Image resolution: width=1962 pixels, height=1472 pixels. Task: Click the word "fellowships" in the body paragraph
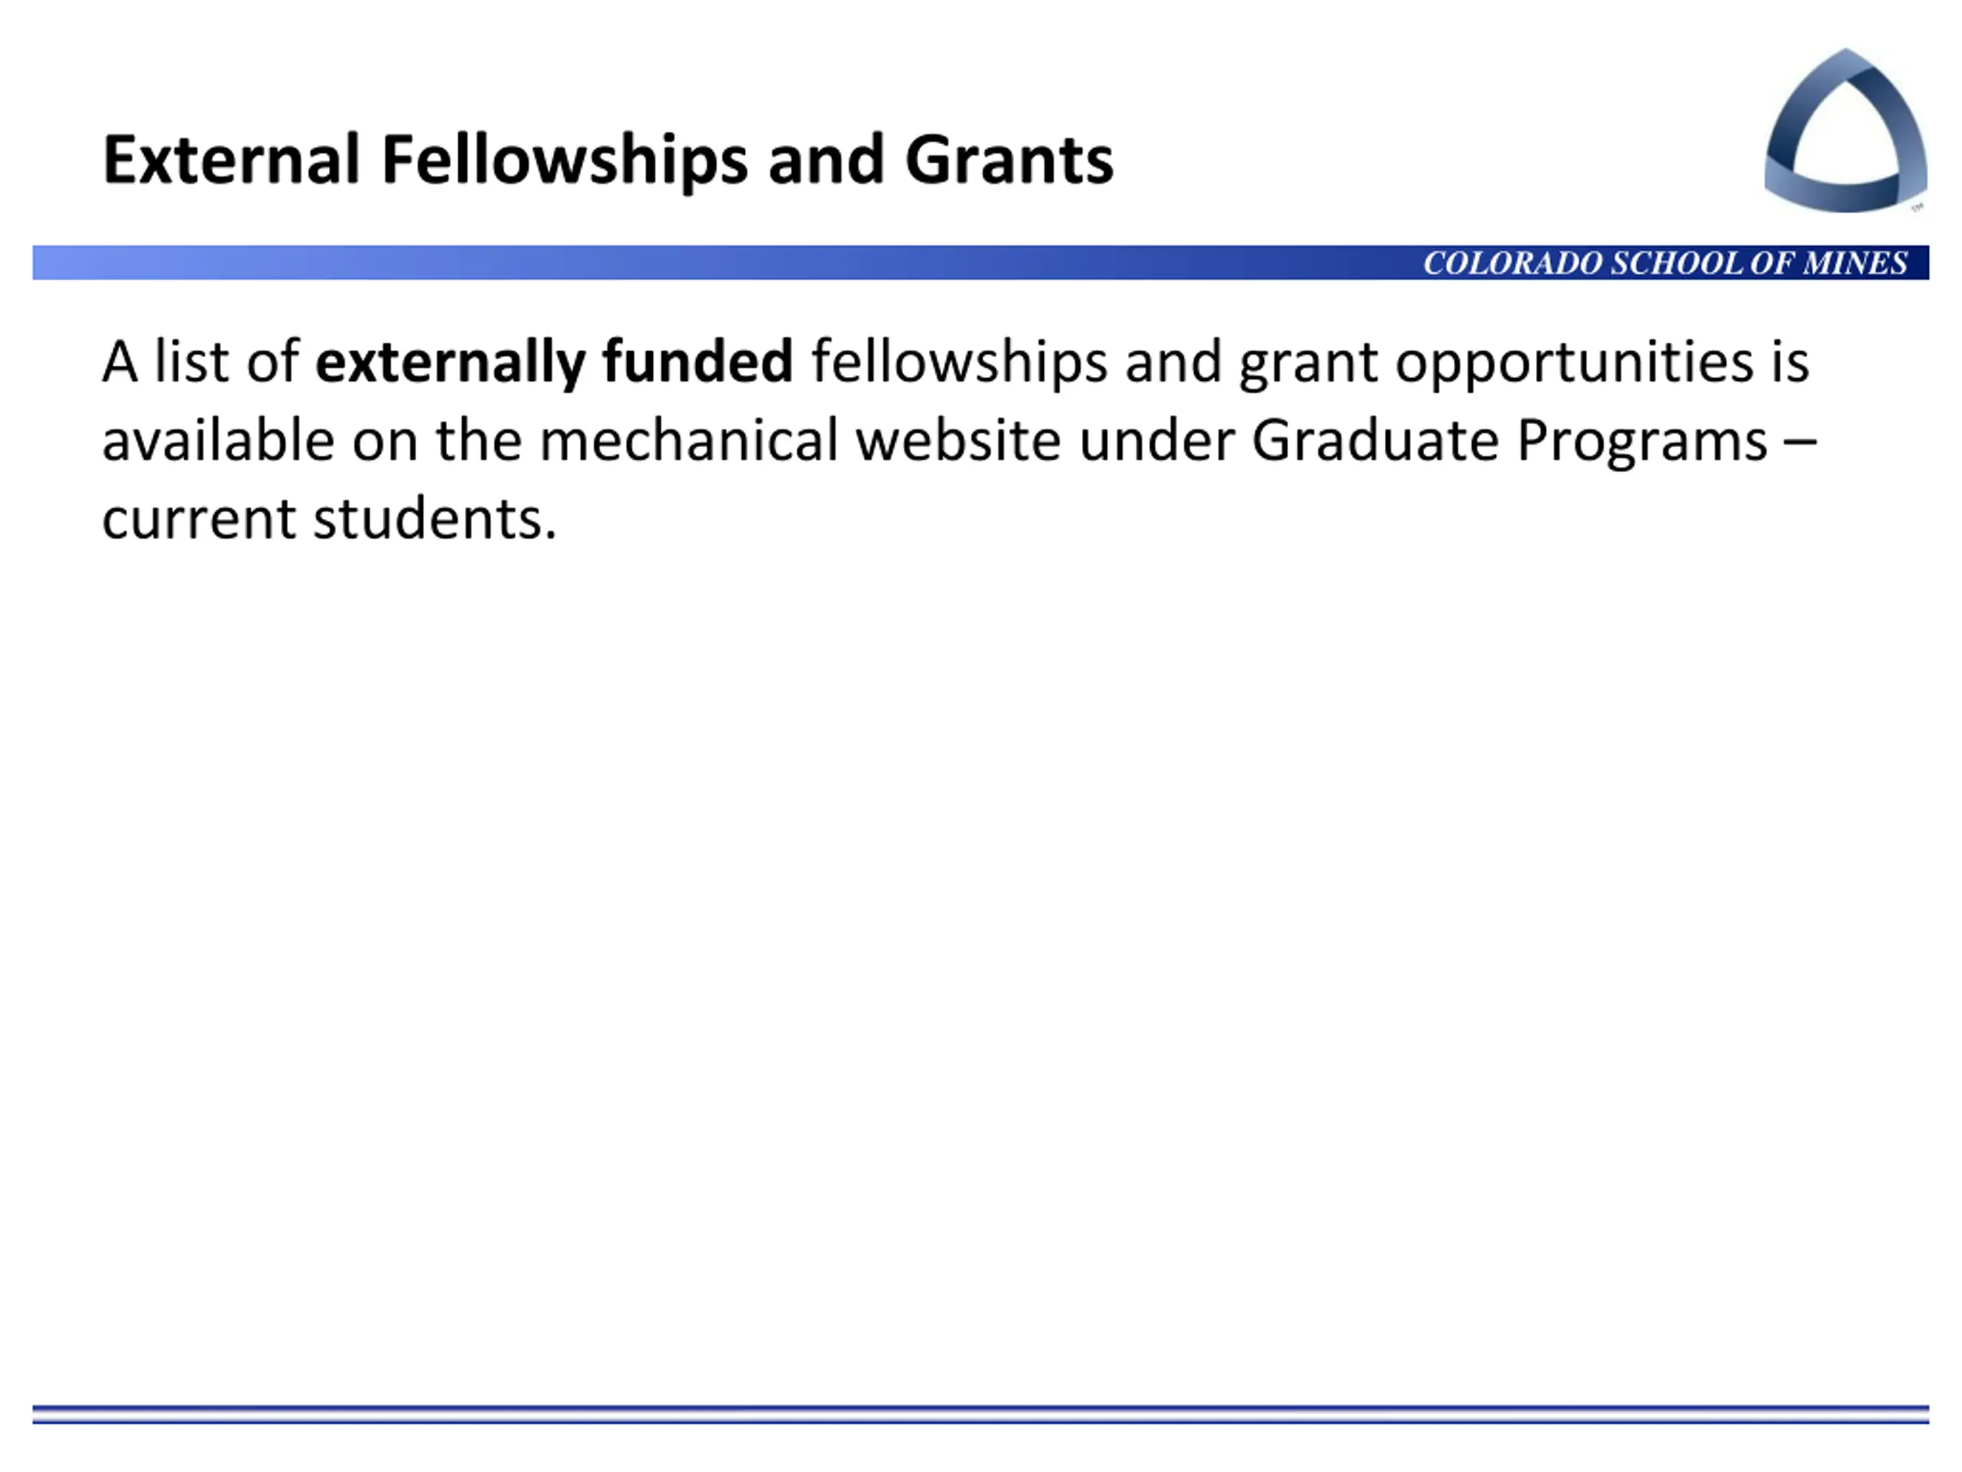(959, 362)
